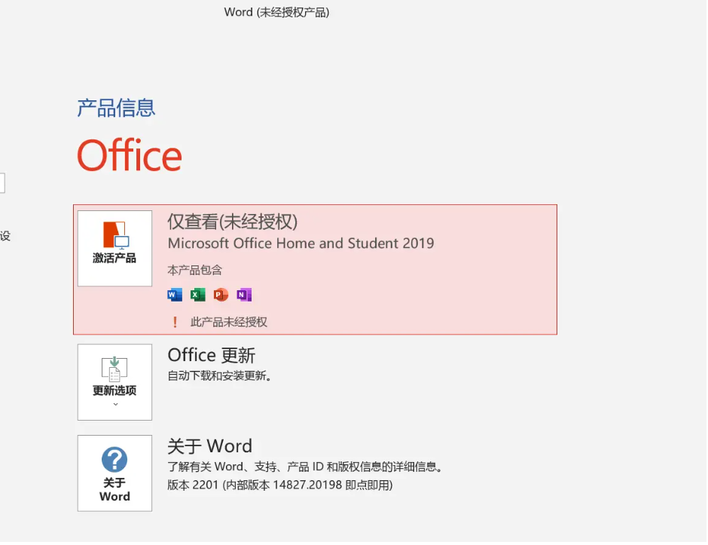
Task: Click the red exclamation warning icon
Action: pyautogui.click(x=175, y=322)
